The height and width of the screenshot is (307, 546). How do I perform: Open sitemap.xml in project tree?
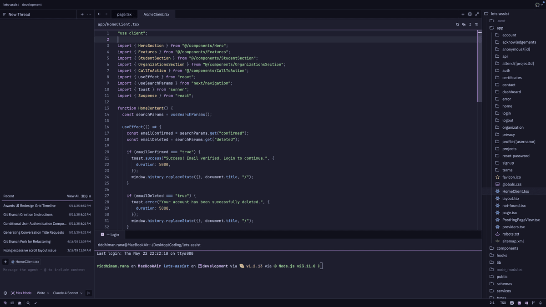[513, 241]
